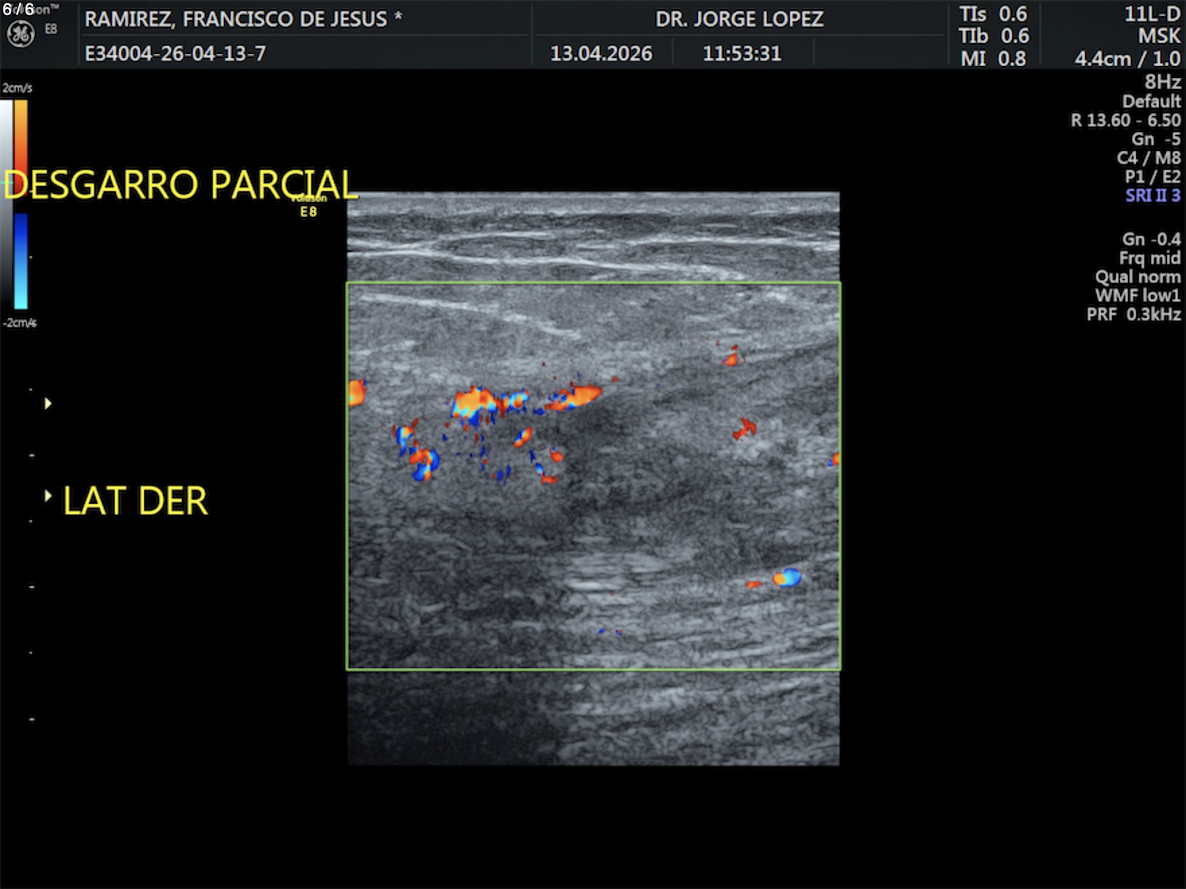The width and height of the screenshot is (1186, 889).
Task: Click the focus triangle marker beside LAT DER
Action: [x=48, y=496]
